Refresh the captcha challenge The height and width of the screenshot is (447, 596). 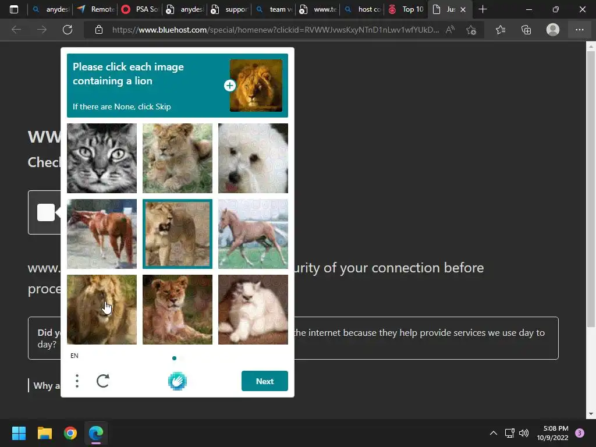click(x=103, y=381)
